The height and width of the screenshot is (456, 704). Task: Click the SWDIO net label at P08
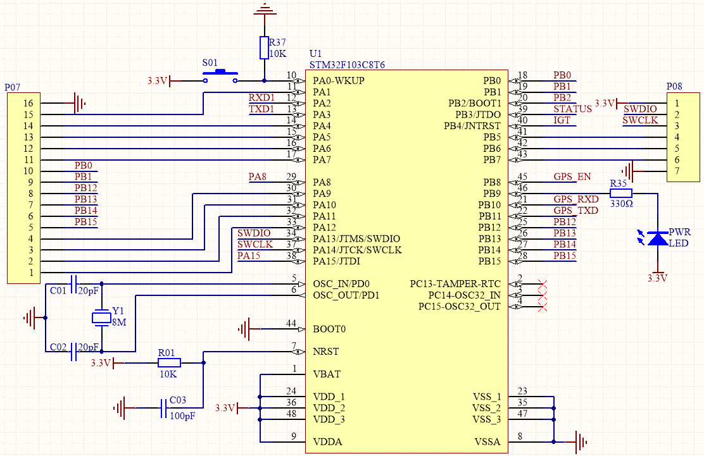pyautogui.click(x=640, y=109)
